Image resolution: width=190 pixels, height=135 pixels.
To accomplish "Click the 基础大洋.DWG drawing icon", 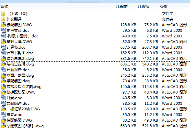I will pos(3,41).
